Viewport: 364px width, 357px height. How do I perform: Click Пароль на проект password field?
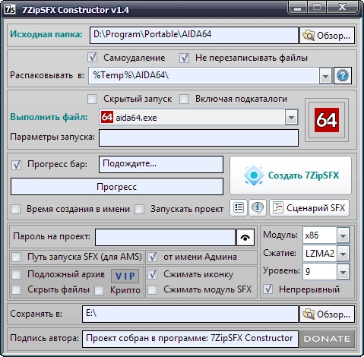[165, 237]
